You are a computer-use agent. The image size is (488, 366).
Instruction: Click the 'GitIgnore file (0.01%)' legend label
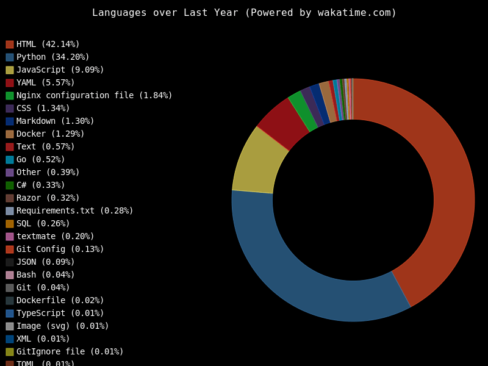70,352
